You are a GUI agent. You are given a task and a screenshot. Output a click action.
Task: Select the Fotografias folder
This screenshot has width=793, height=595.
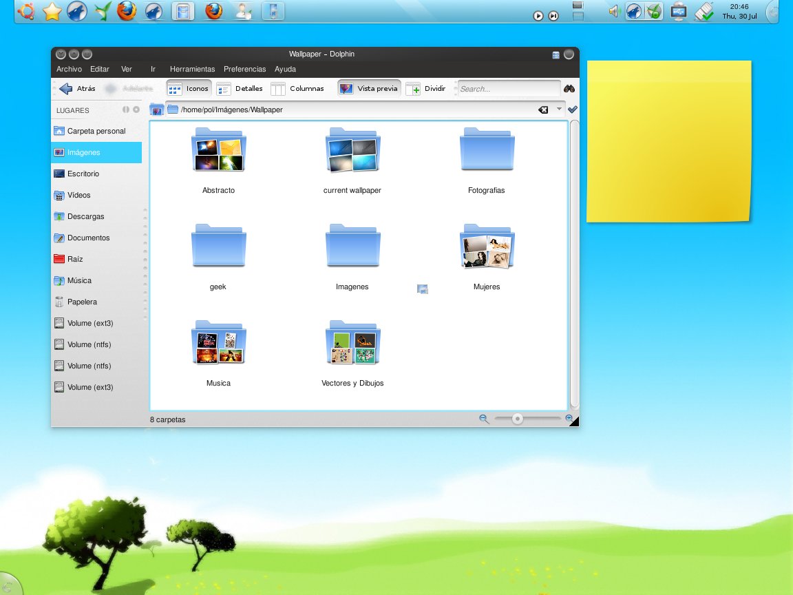(487, 160)
